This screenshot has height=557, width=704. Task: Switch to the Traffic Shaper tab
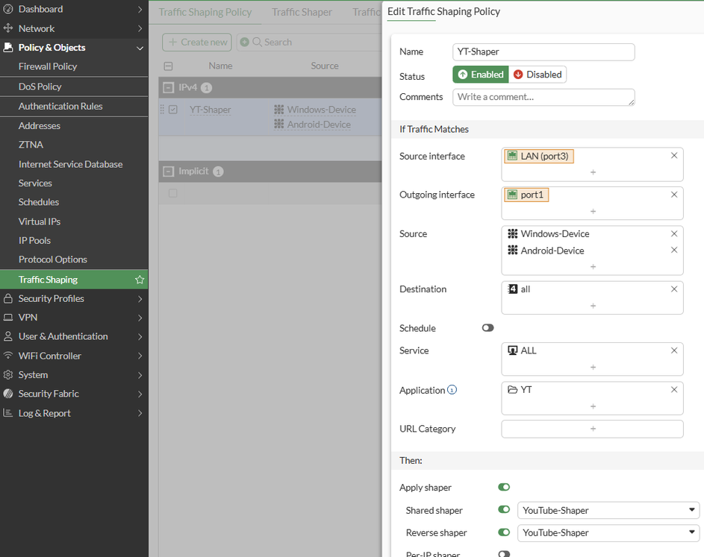click(x=302, y=12)
